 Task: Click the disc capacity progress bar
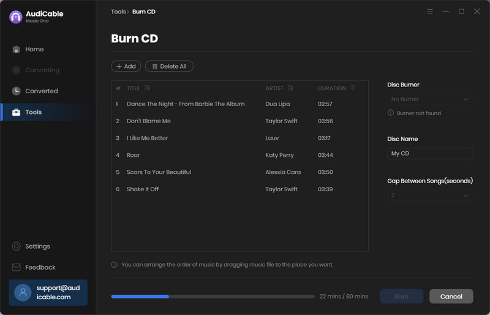pos(213,297)
